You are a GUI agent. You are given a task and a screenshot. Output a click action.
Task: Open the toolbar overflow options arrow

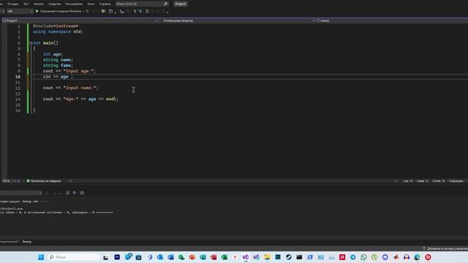(167, 12)
